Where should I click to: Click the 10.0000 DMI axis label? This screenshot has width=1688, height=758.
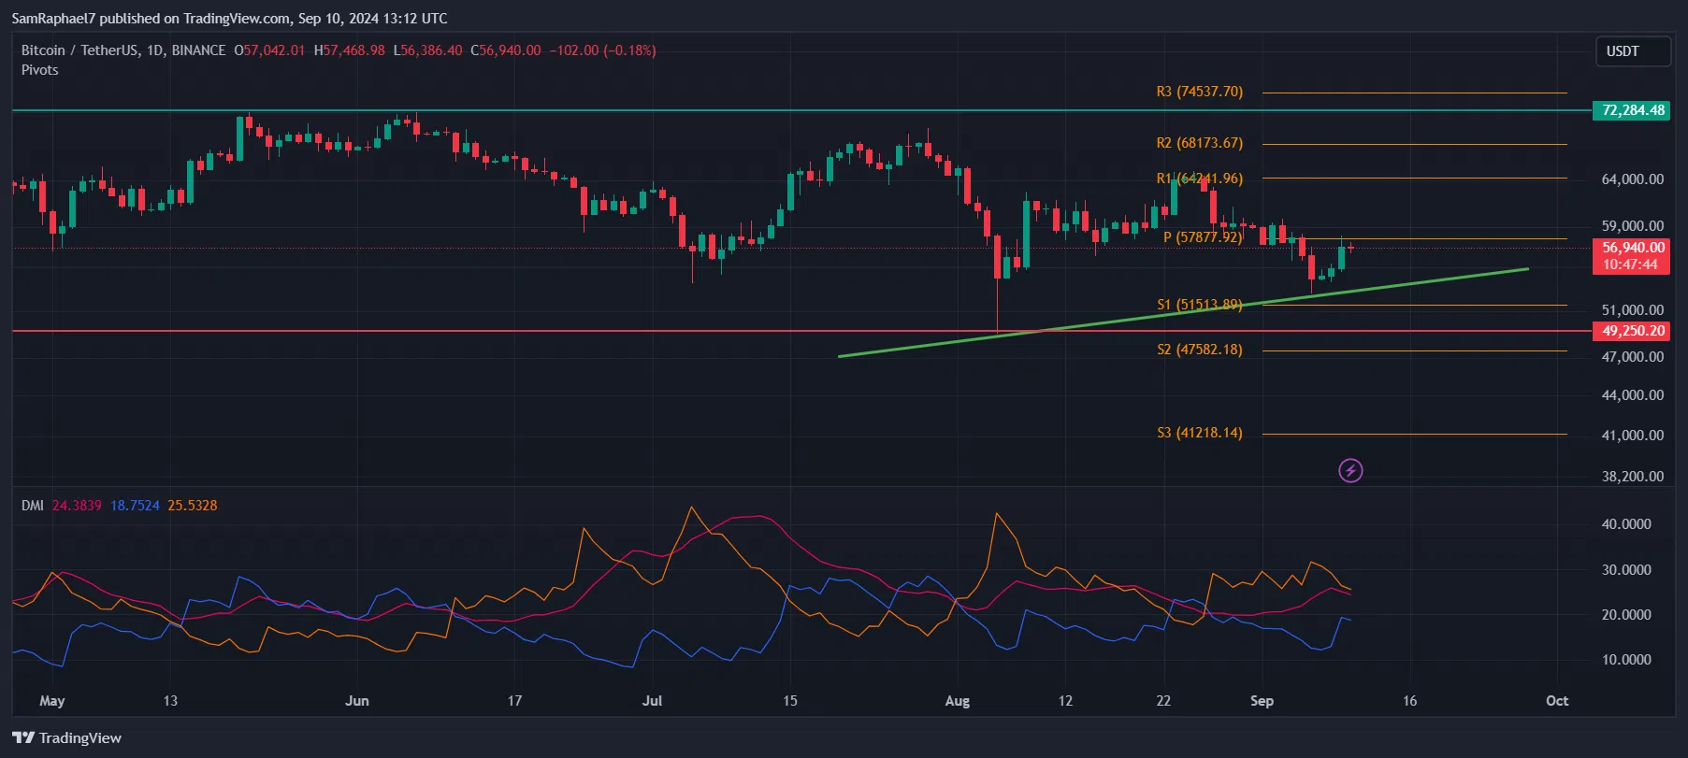click(1626, 660)
